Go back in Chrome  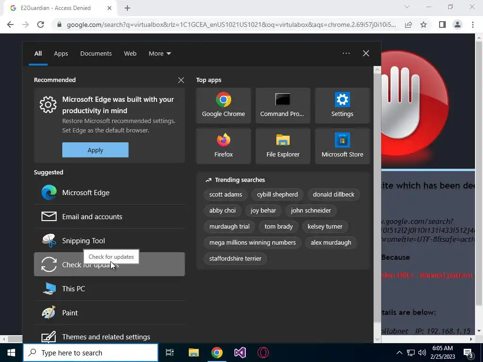[x=10, y=25]
